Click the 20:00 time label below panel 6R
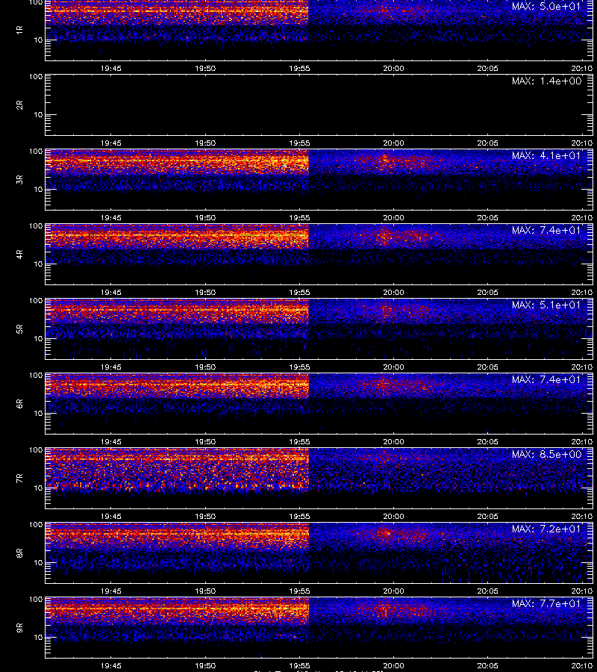 tap(393, 442)
